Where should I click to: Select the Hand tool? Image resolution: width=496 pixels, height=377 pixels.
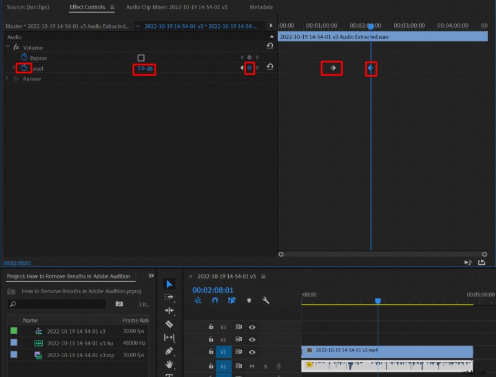pyautogui.click(x=169, y=363)
